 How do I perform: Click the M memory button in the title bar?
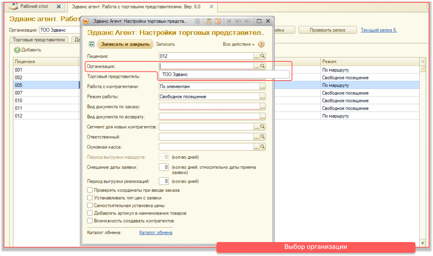coord(229,21)
